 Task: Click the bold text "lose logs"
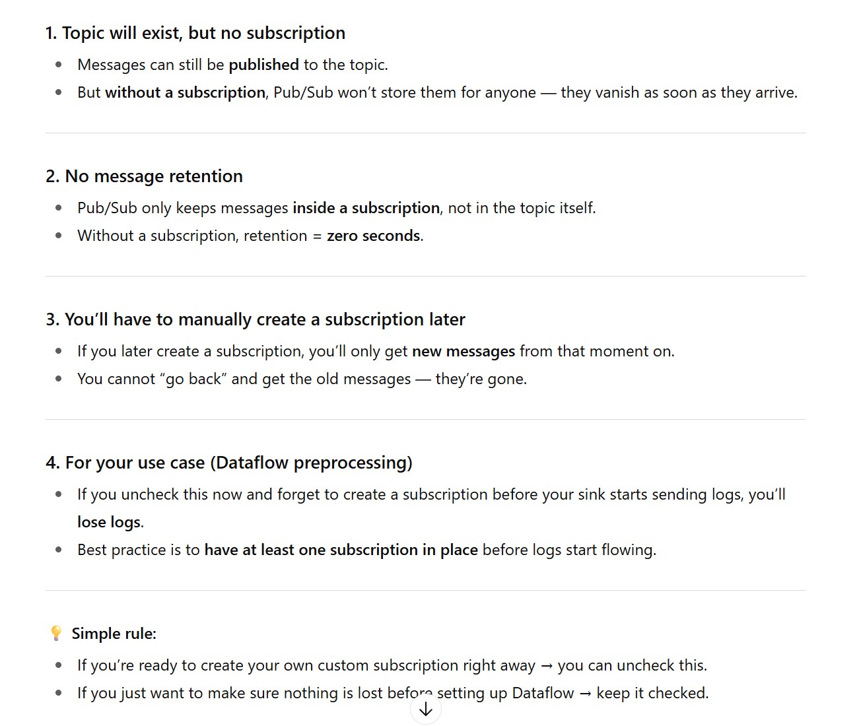tap(109, 522)
